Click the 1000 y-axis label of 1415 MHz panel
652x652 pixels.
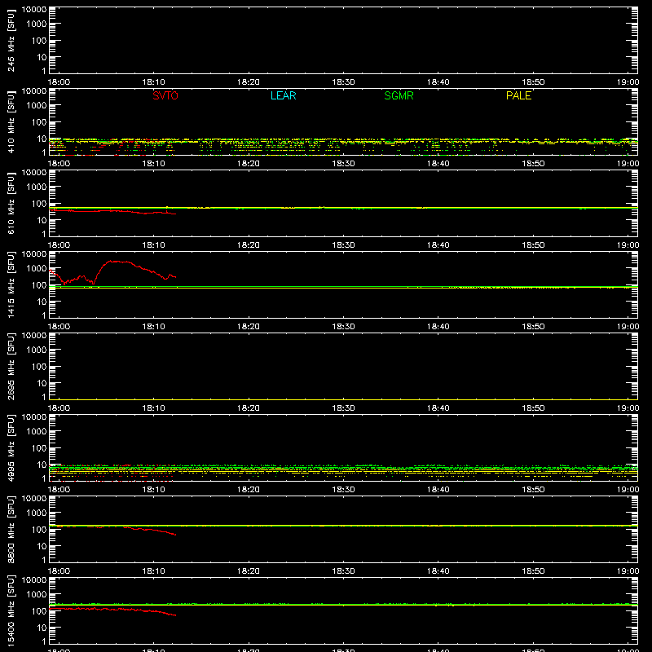pos(37,268)
